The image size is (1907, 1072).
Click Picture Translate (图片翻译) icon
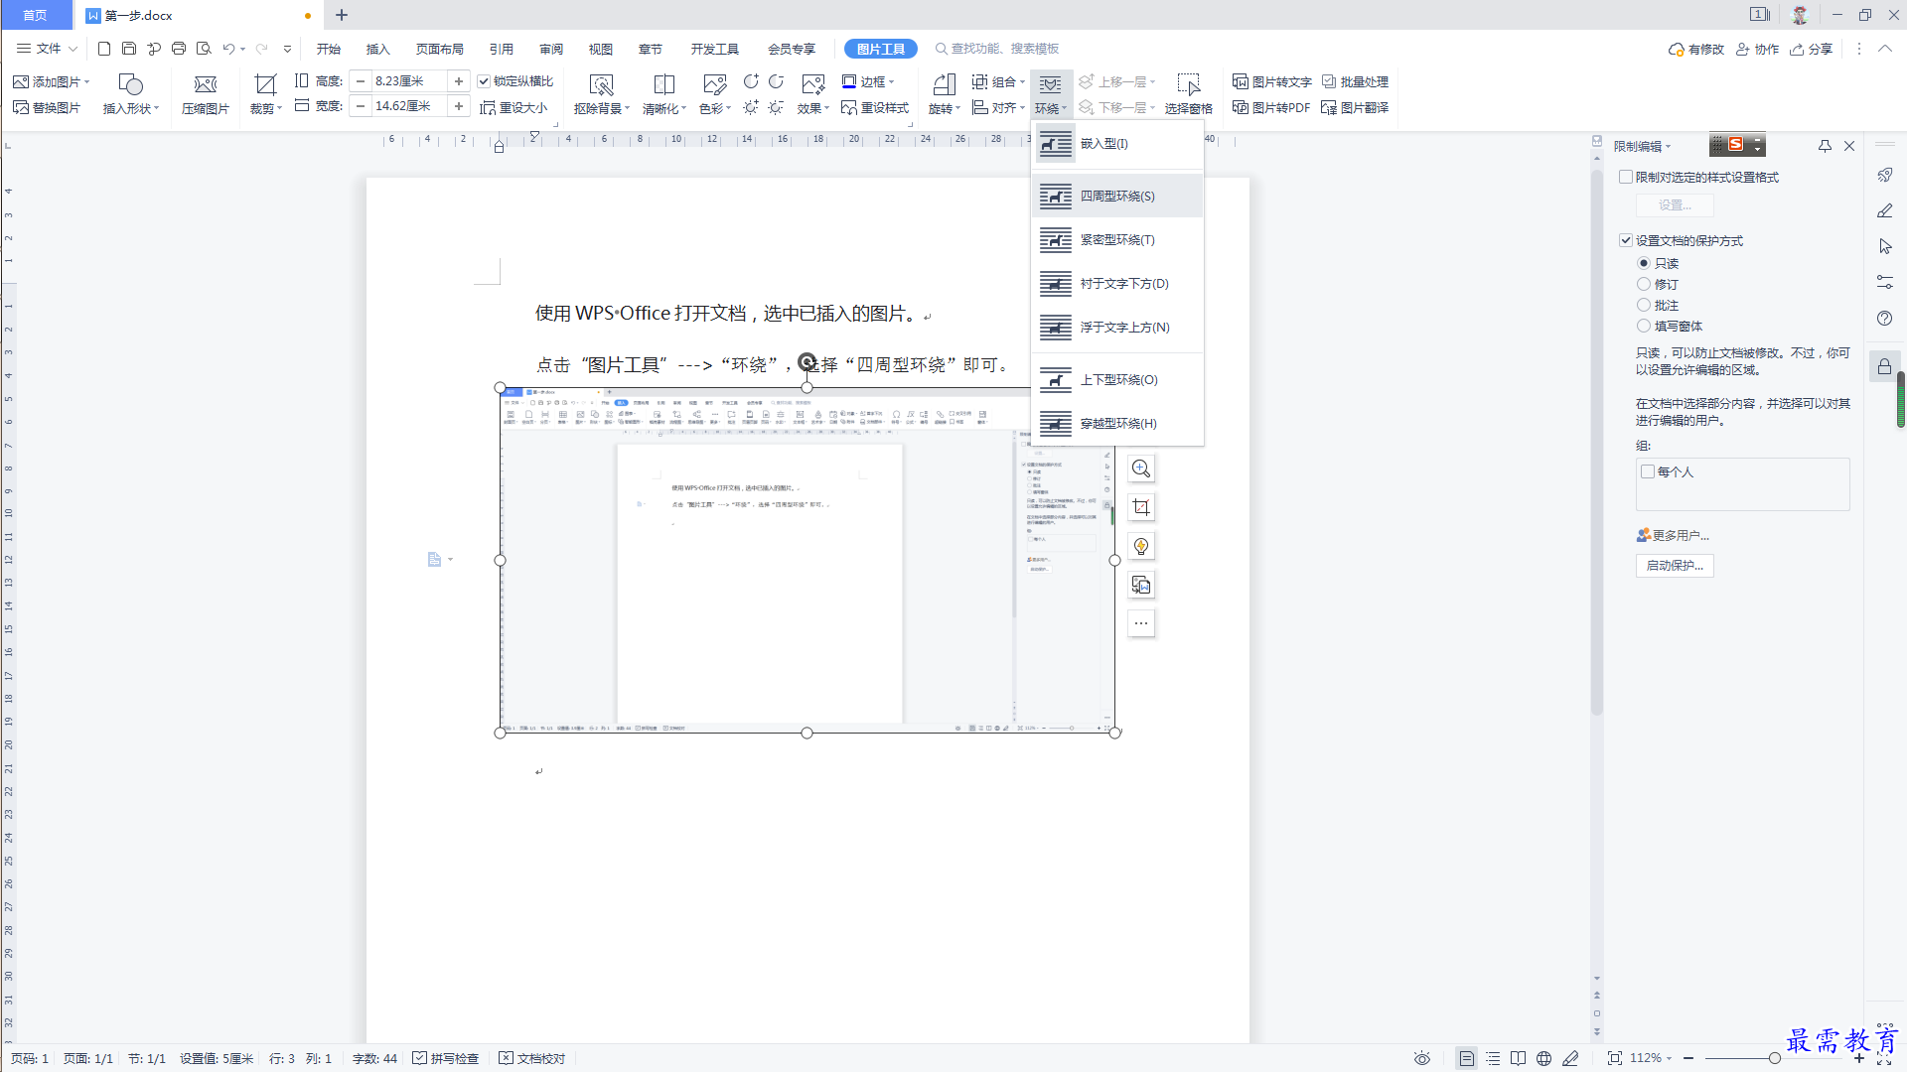1329,107
